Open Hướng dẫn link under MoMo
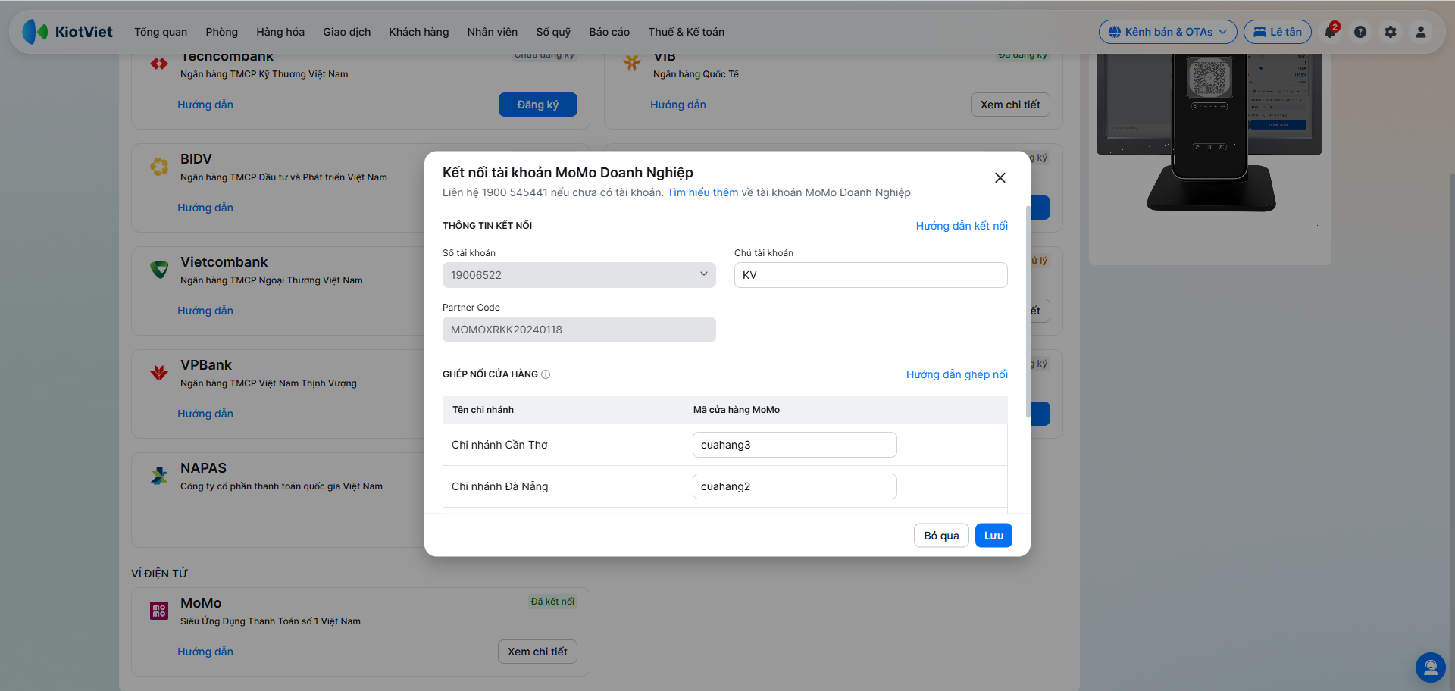1455x691 pixels. click(x=205, y=652)
